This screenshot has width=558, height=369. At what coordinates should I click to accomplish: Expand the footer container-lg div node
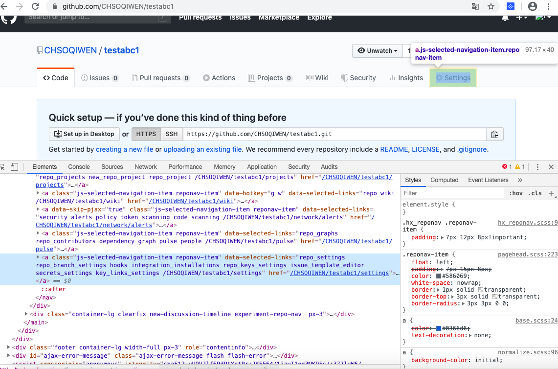click(8, 347)
